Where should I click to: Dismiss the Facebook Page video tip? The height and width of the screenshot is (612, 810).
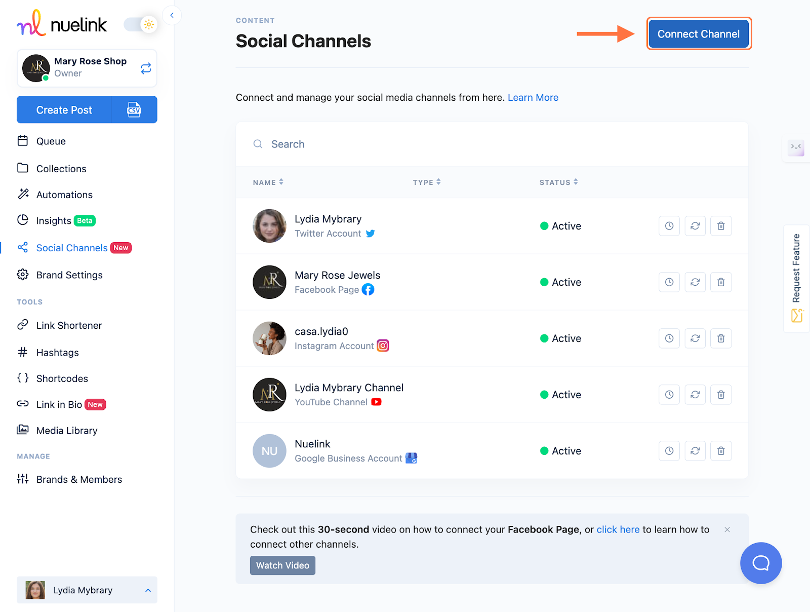click(727, 529)
